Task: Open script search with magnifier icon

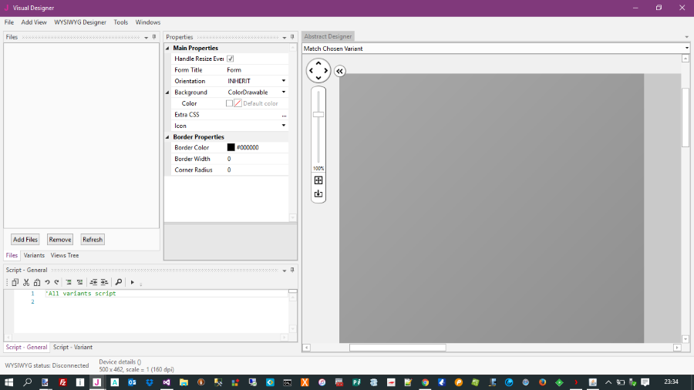Action: tap(119, 282)
